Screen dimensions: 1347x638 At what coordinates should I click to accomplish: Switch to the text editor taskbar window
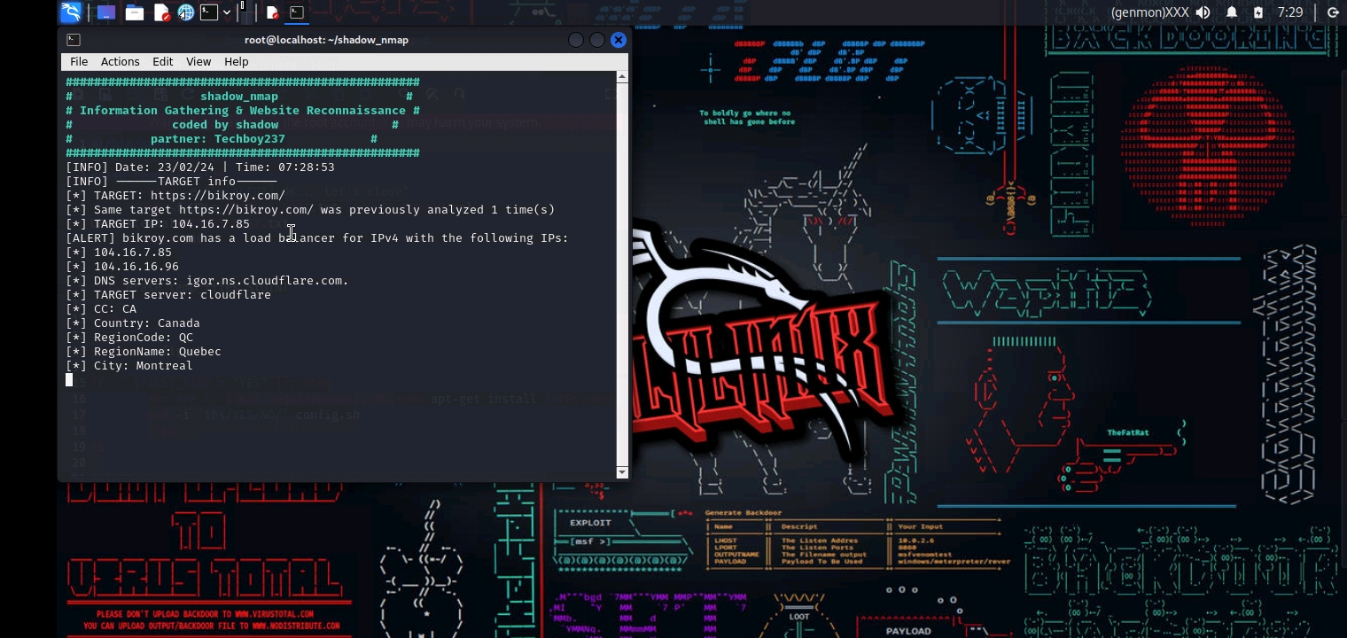coord(273,12)
